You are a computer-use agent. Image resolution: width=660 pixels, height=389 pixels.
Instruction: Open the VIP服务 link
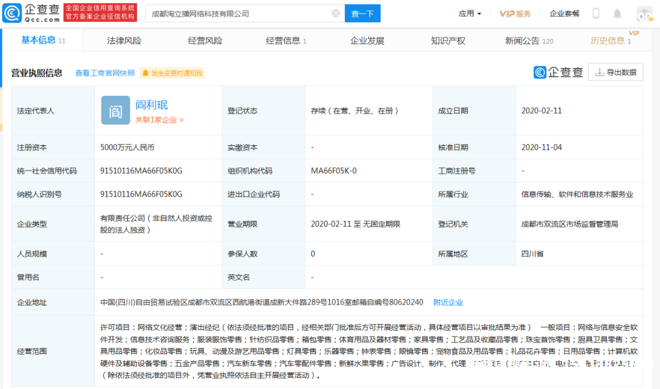514,14
